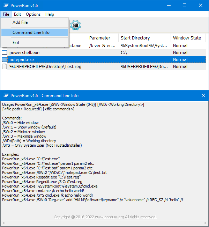The height and width of the screenshot is (227, 209).
Task: Open the File menu
Action: 6,14
